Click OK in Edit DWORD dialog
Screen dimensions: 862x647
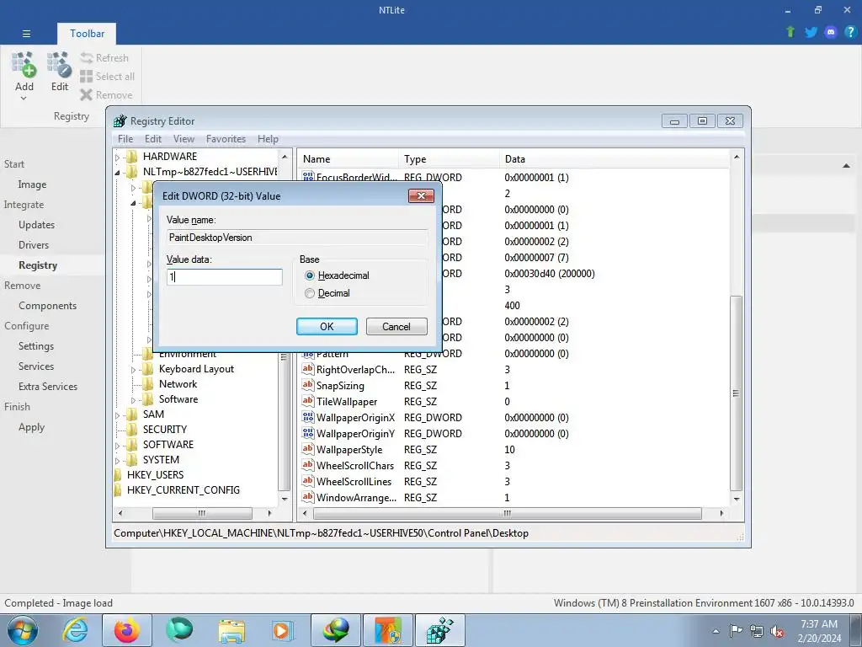327,326
